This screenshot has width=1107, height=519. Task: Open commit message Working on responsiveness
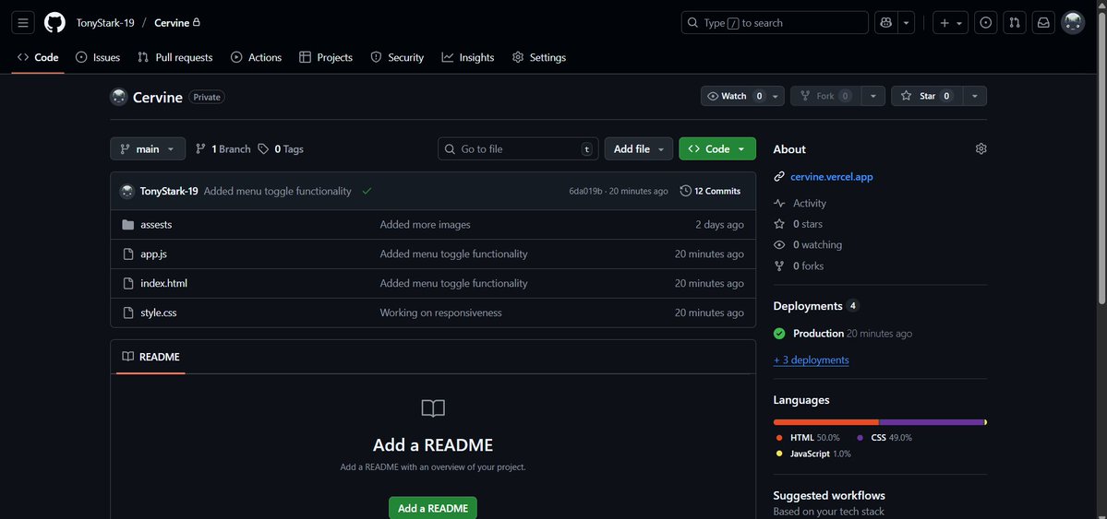tap(440, 313)
